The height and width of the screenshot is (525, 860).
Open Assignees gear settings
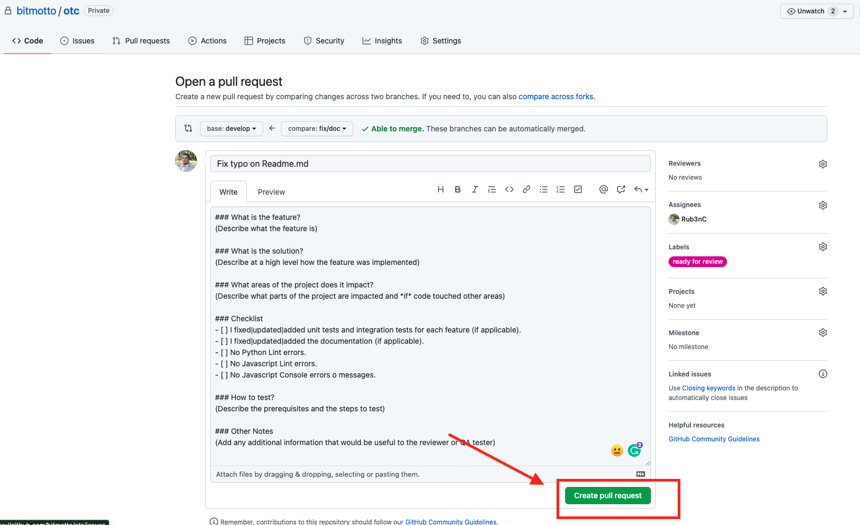[823, 205]
